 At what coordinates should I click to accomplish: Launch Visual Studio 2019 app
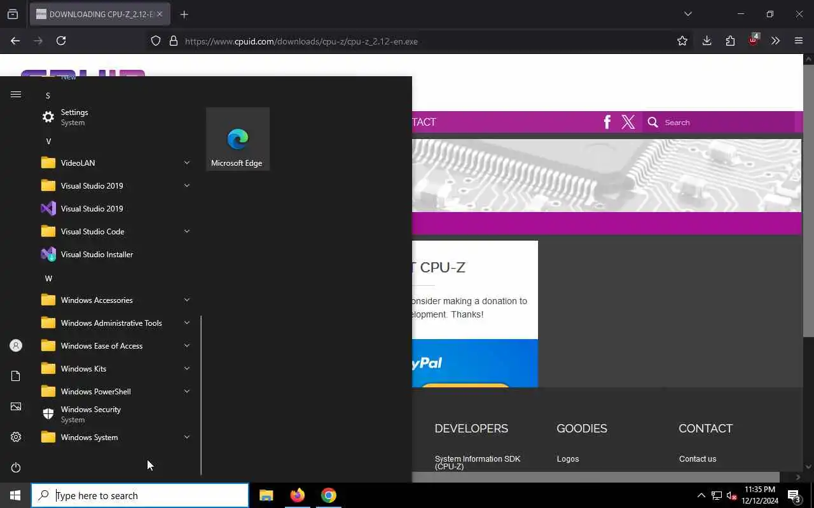pyautogui.click(x=114, y=208)
